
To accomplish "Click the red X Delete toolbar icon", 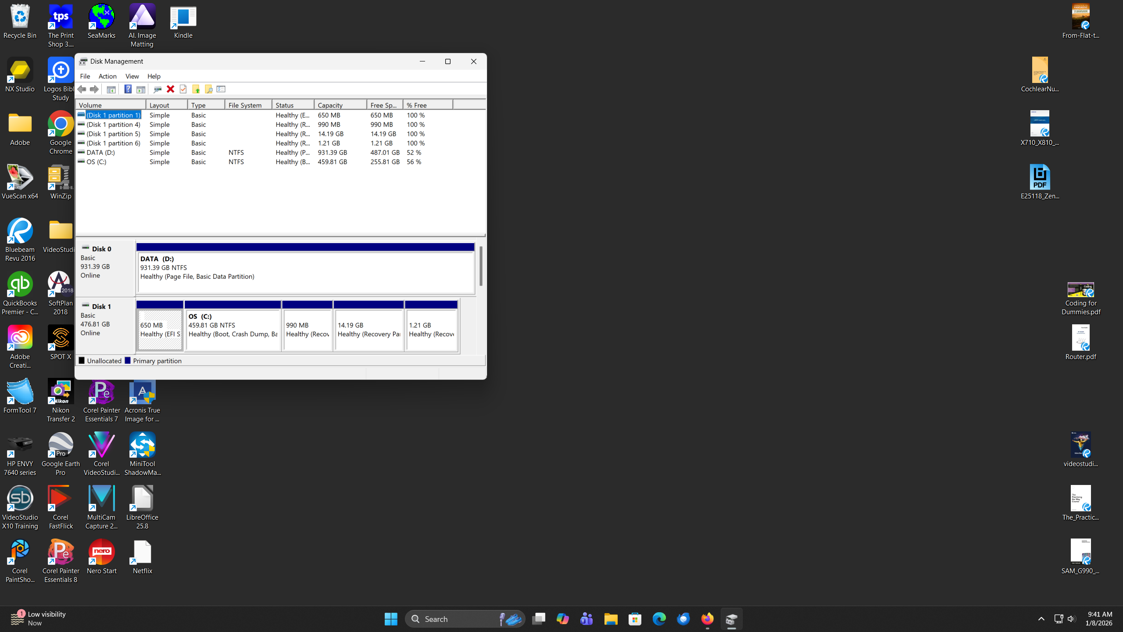I will click(170, 89).
